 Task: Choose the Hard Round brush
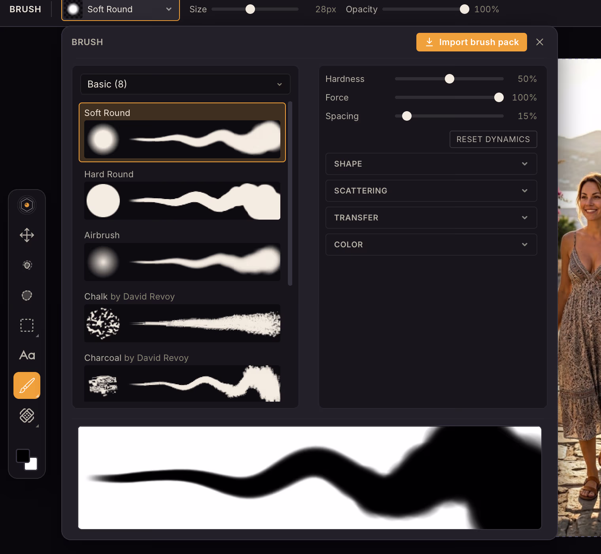click(x=182, y=194)
